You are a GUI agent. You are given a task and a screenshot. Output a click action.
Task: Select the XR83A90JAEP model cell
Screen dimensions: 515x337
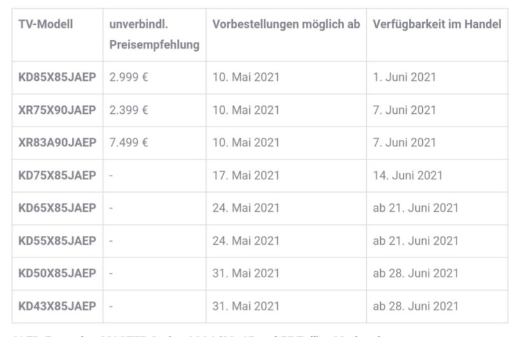tap(57, 142)
